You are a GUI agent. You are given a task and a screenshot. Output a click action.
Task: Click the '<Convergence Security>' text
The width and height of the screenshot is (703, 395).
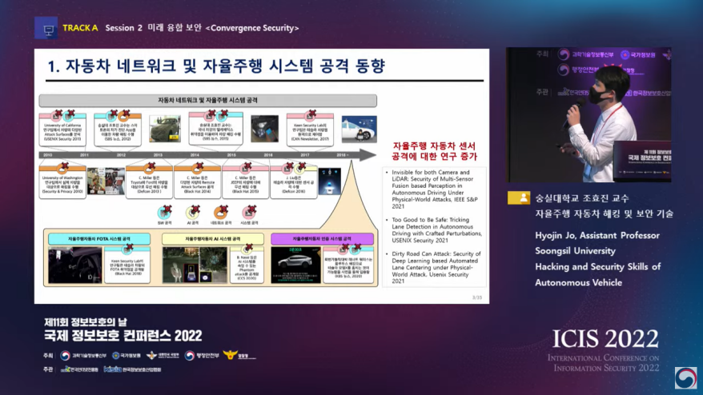252,28
